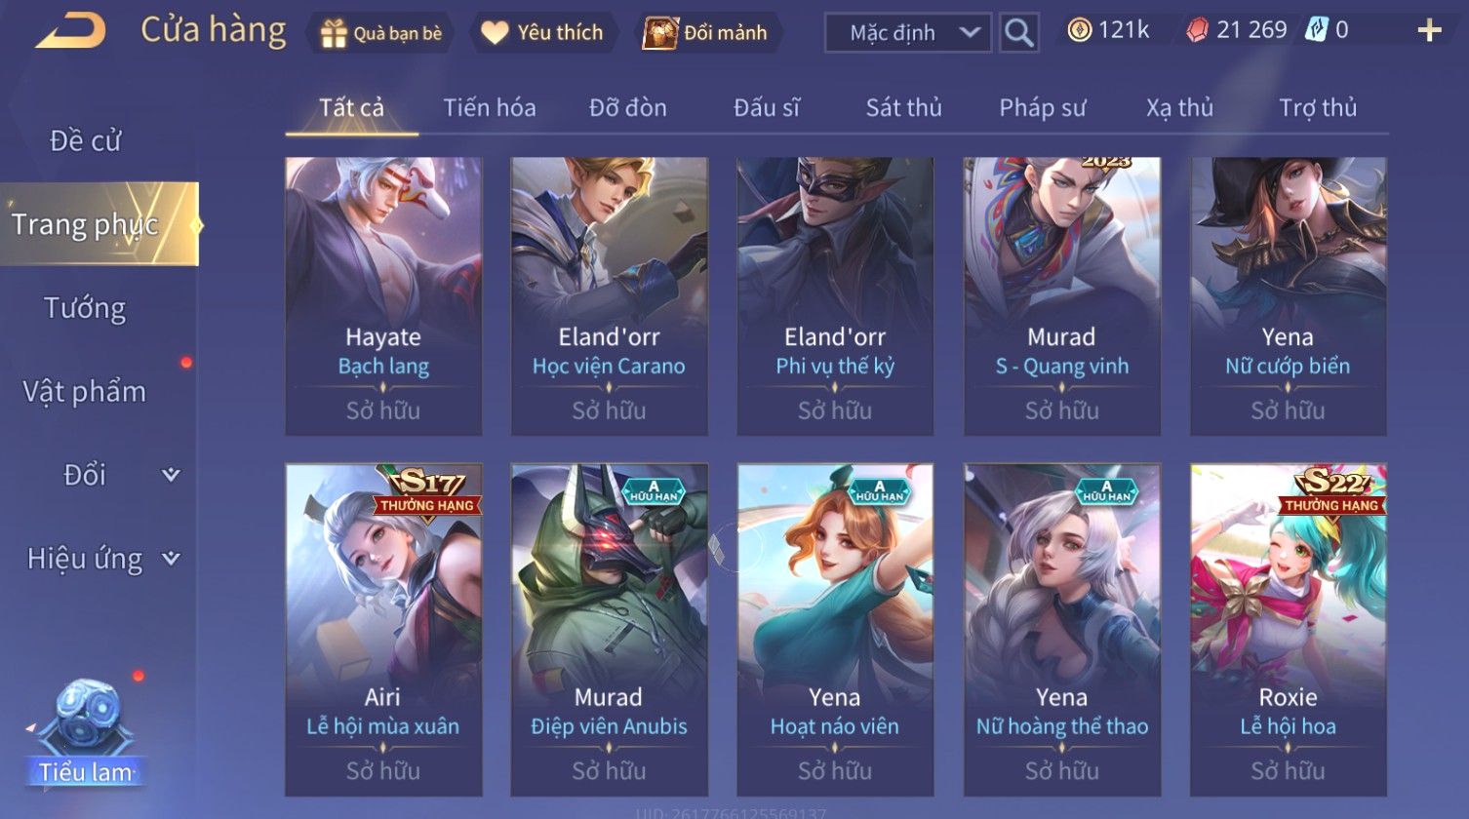Screen dimensions: 1469x819
Task: Open the Mặc định sort dropdown
Action: pos(908,33)
